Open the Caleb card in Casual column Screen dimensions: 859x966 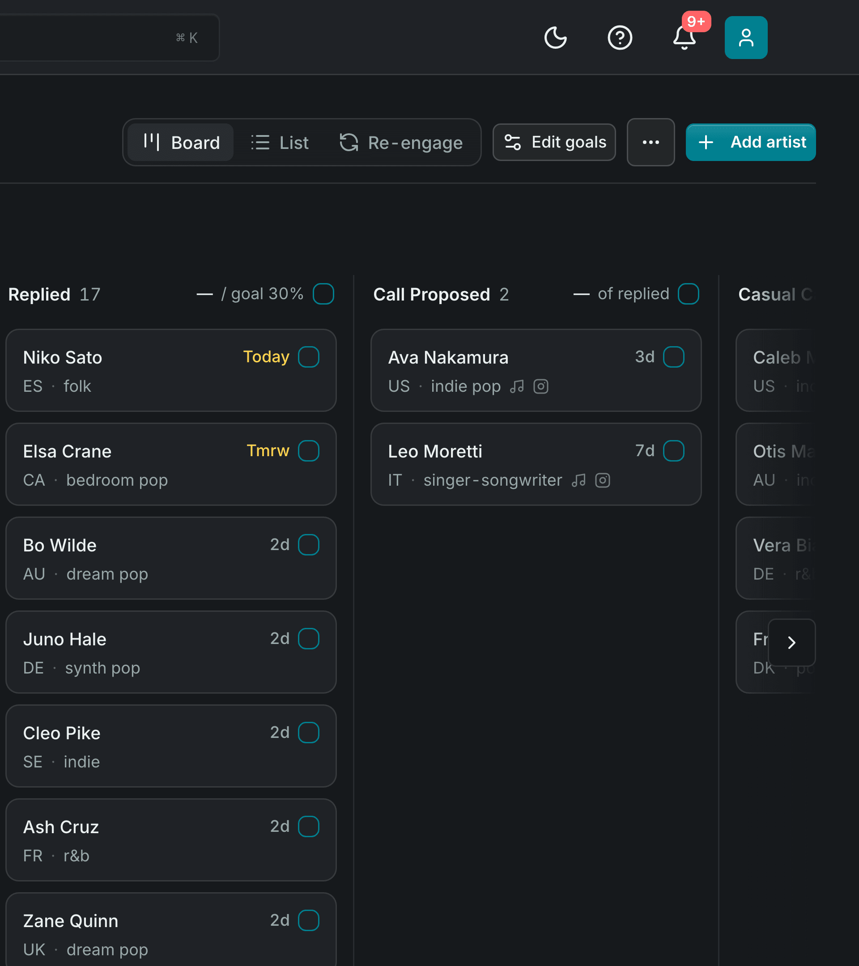point(776,370)
